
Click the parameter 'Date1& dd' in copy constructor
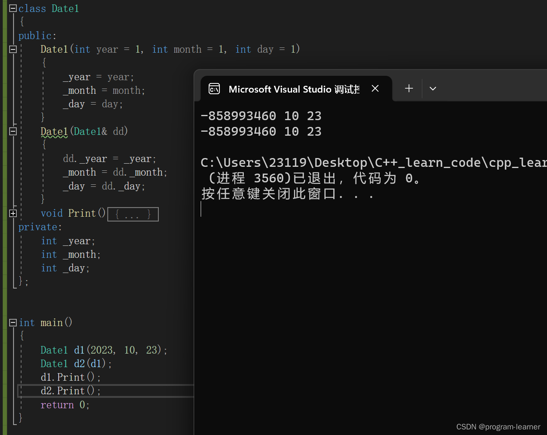coord(99,131)
